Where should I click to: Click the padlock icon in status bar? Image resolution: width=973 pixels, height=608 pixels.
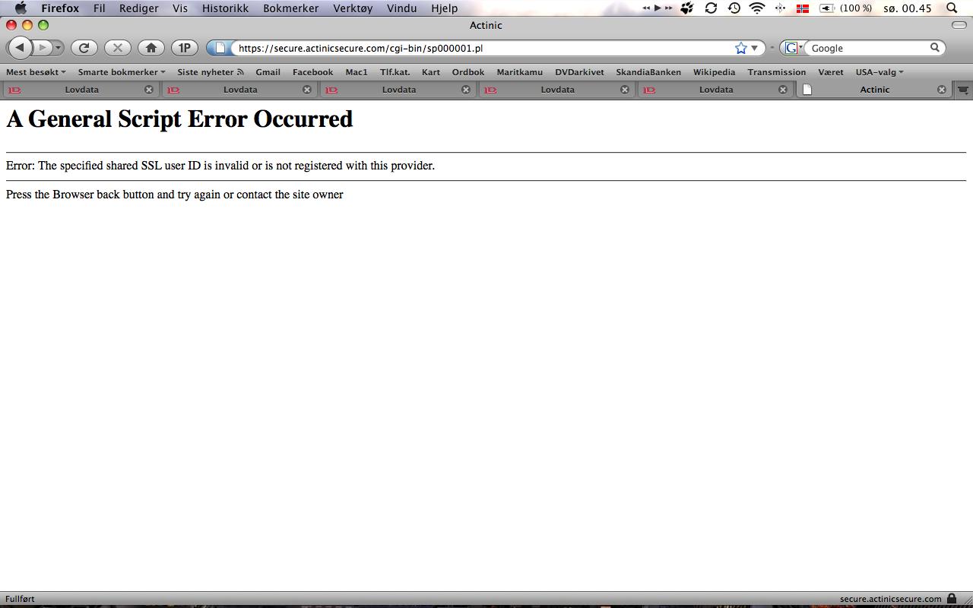click(x=951, y=599)
